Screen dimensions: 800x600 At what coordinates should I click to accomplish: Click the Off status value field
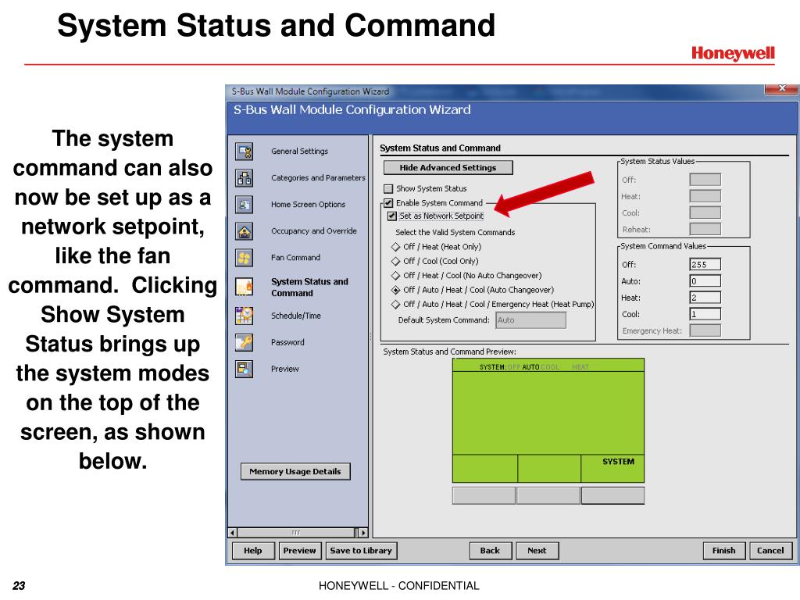(x=705, y=180)
